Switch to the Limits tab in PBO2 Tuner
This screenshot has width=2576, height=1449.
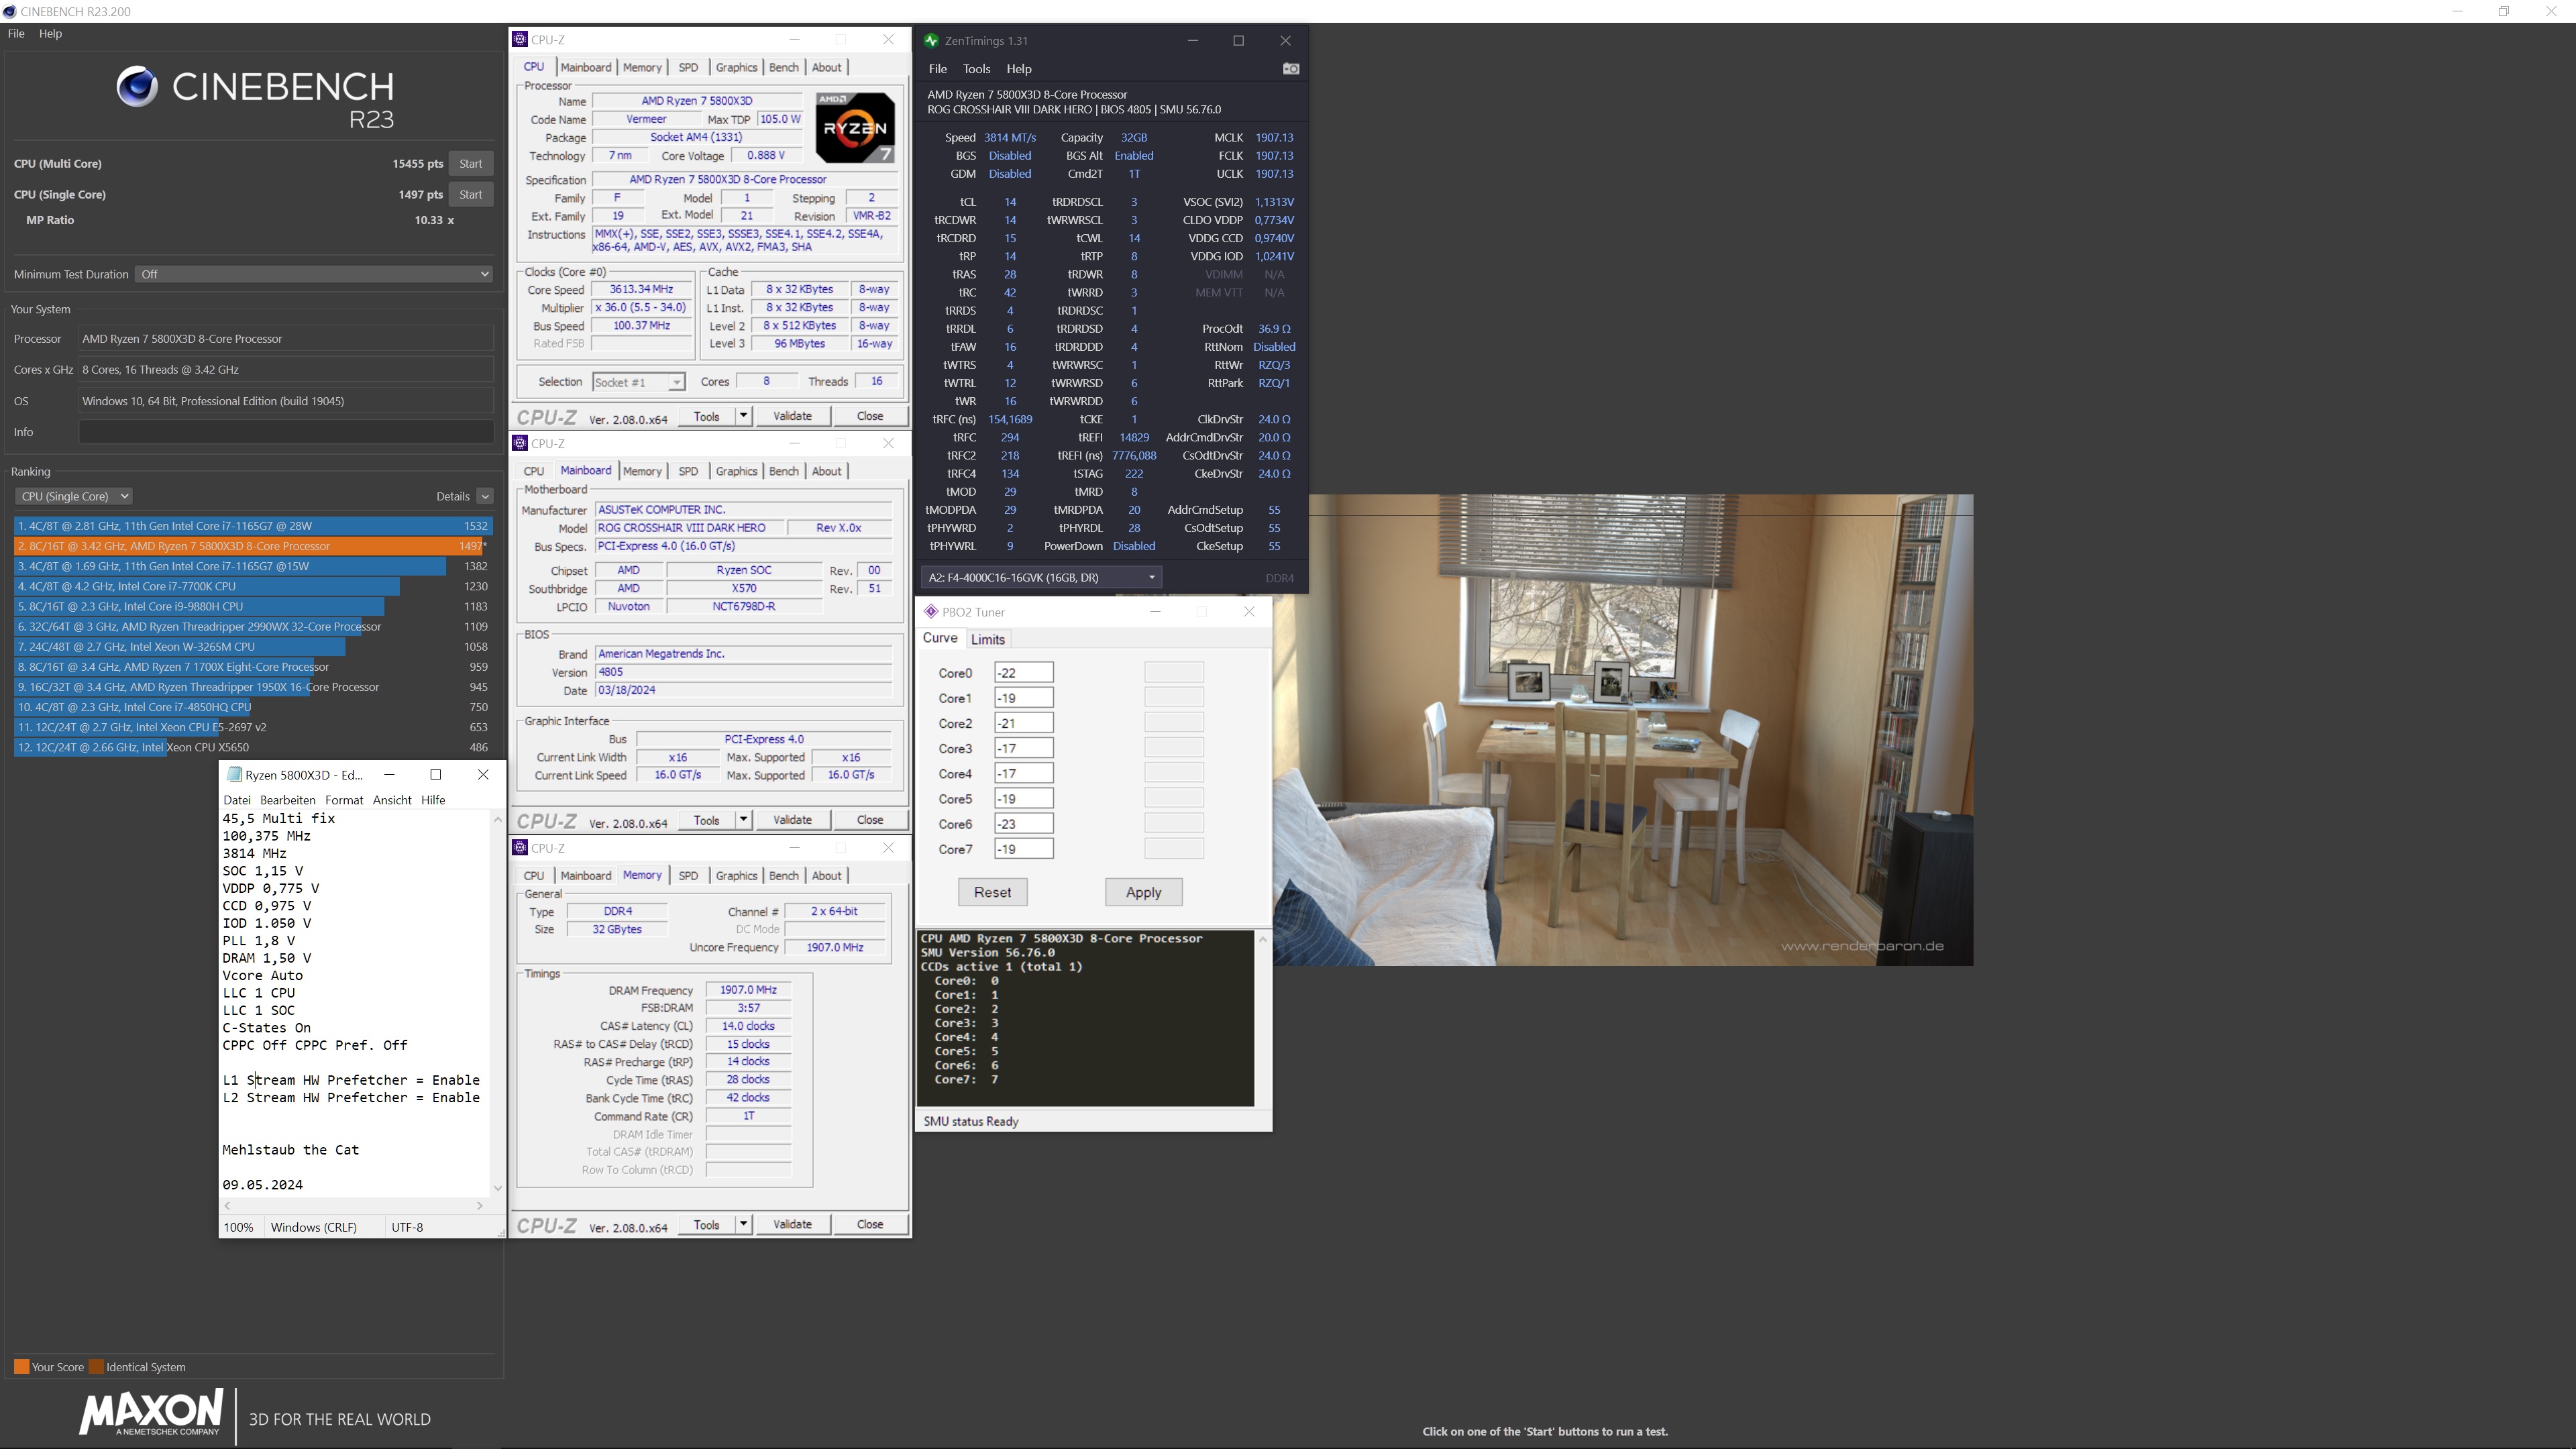click(x=987, y=640)
